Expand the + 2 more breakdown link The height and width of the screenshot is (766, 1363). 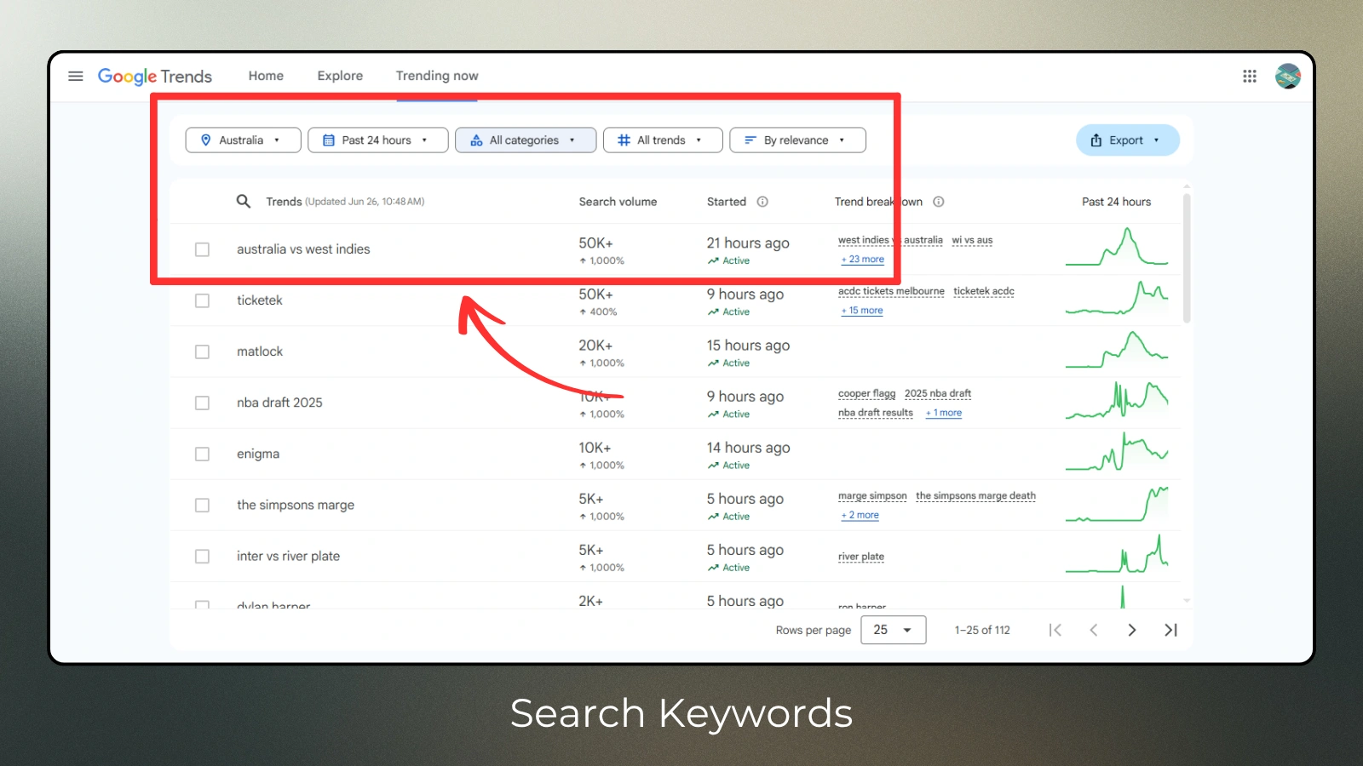[860, 515]
